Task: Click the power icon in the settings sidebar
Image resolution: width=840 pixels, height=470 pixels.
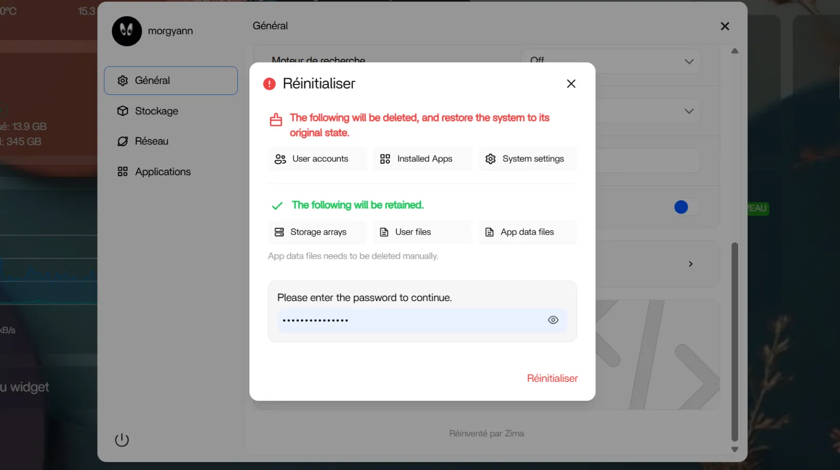Action: 122,440
